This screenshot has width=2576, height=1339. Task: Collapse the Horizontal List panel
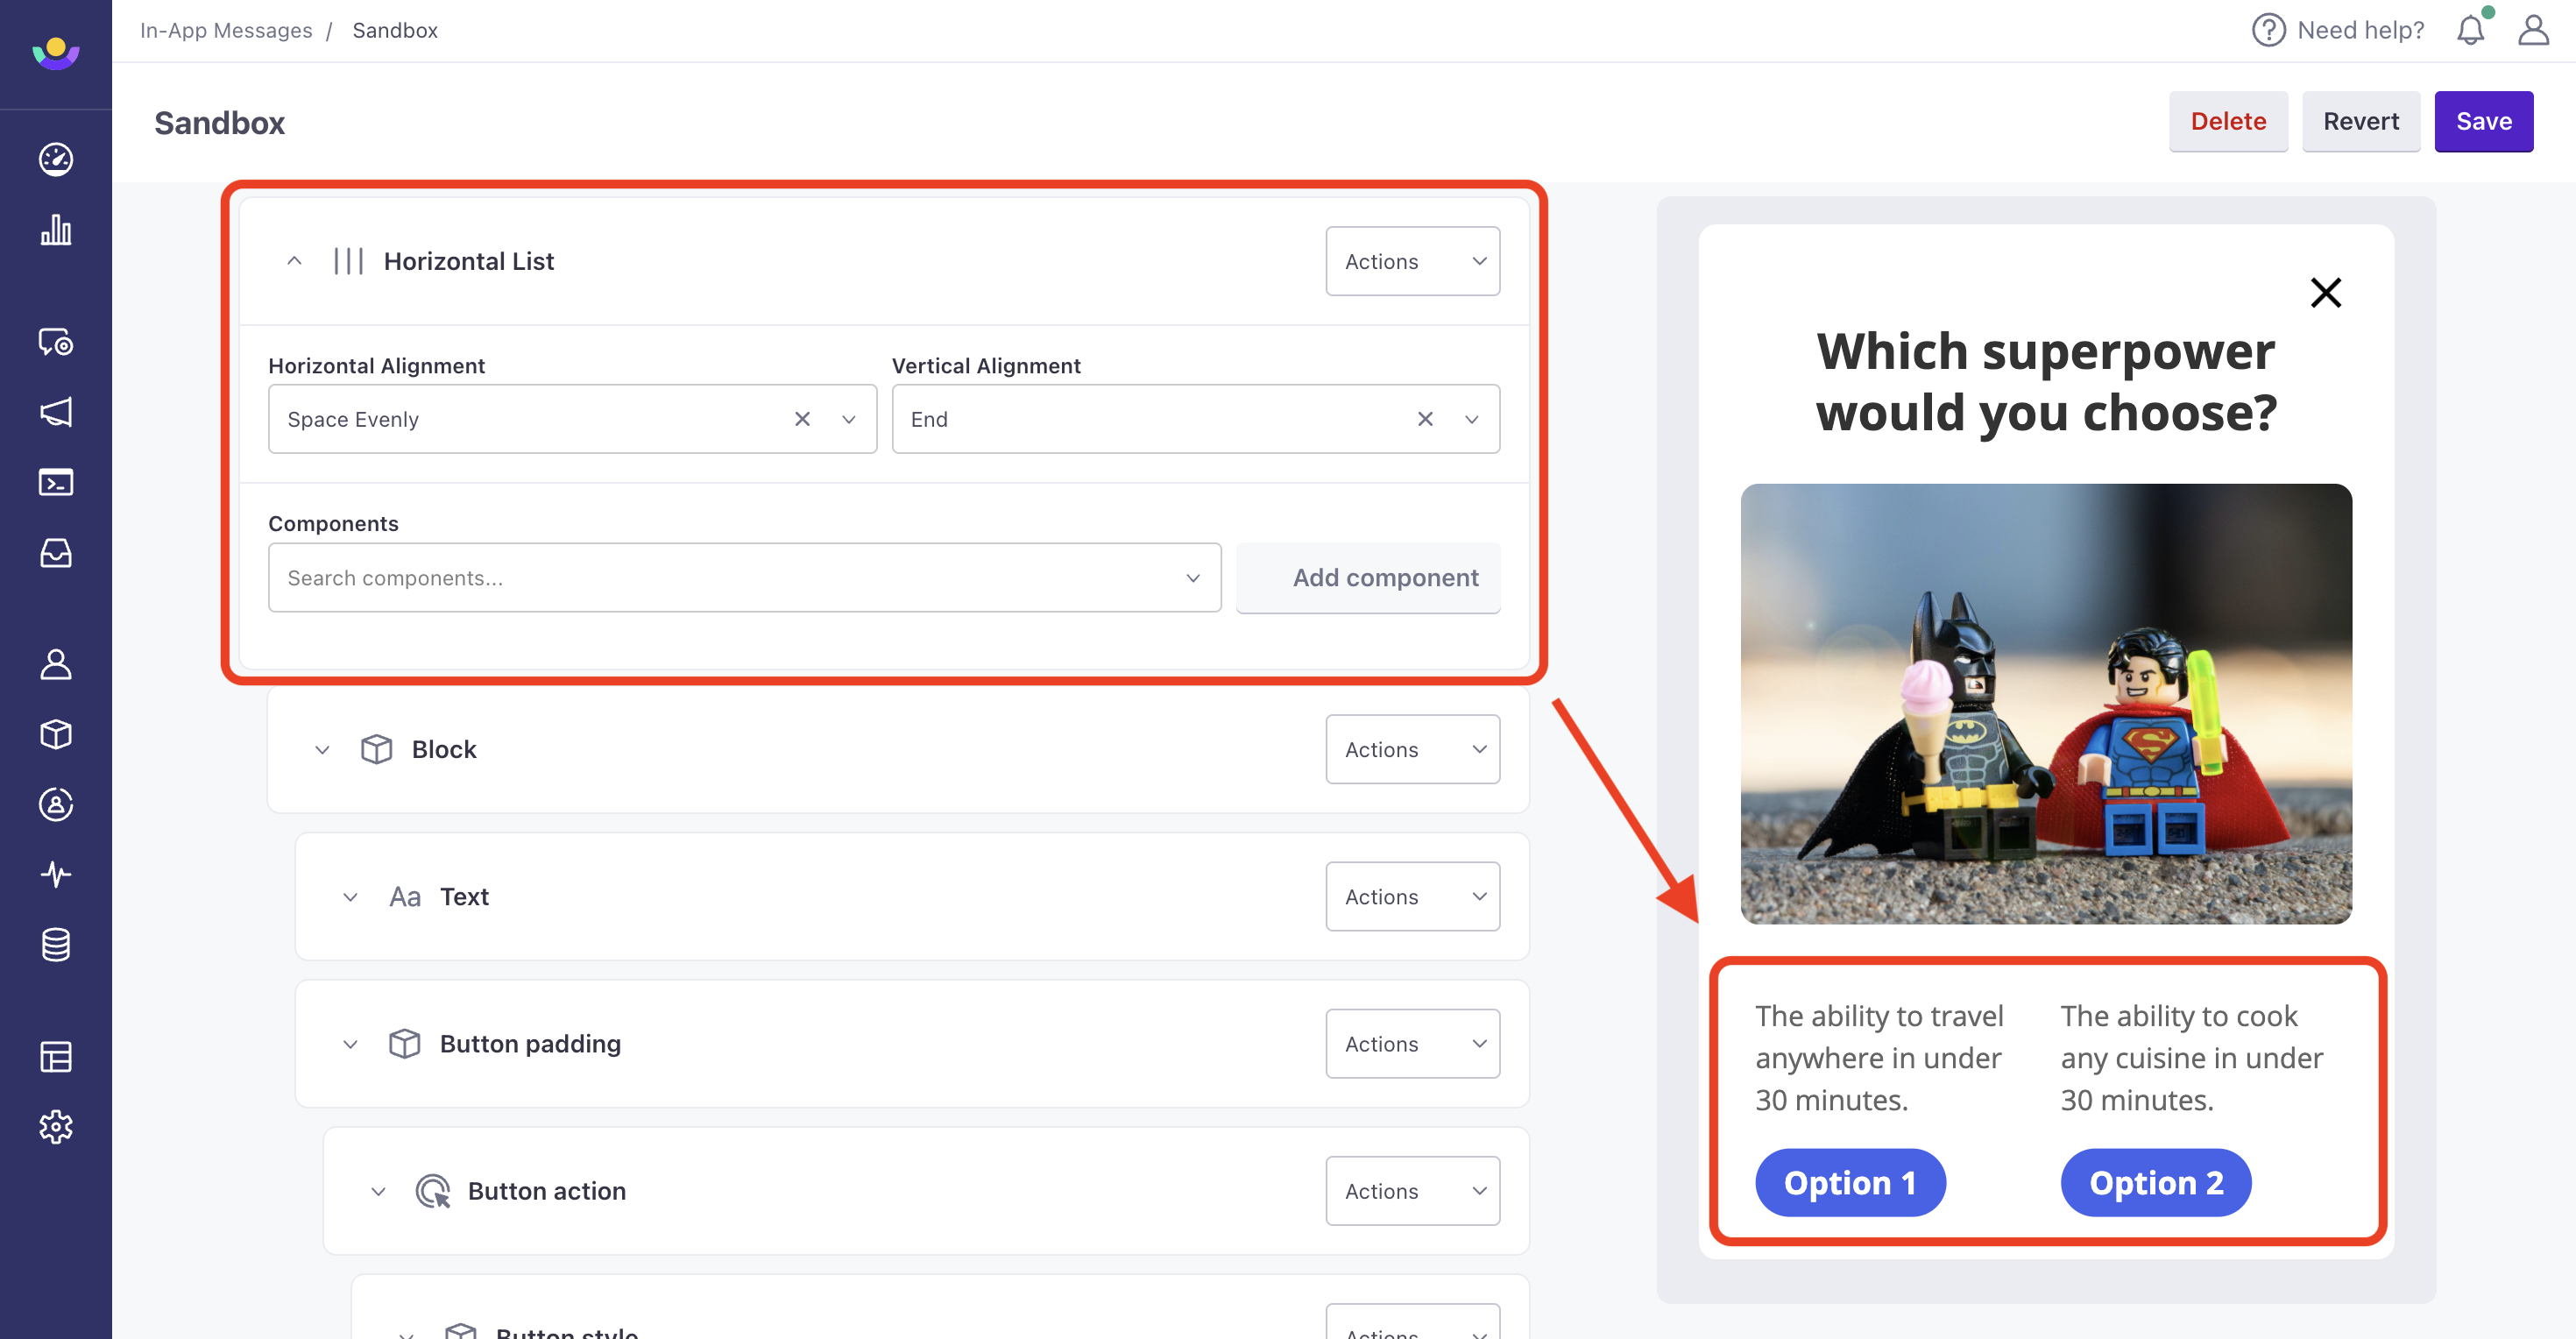pyautogui.click(x=291, y=260)
